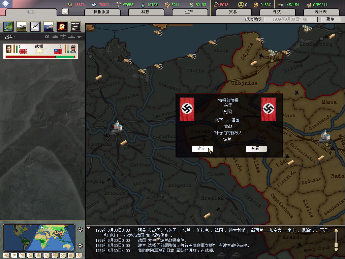Click the metal resource 78023 icon

pyautogui.click(x=94, y=5)
